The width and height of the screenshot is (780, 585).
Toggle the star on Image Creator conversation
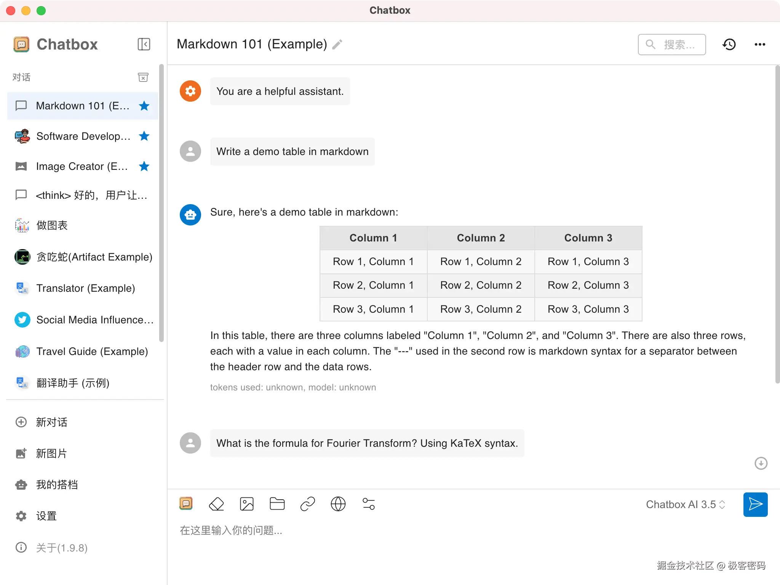pyautogui.click(x=144, y=166)
